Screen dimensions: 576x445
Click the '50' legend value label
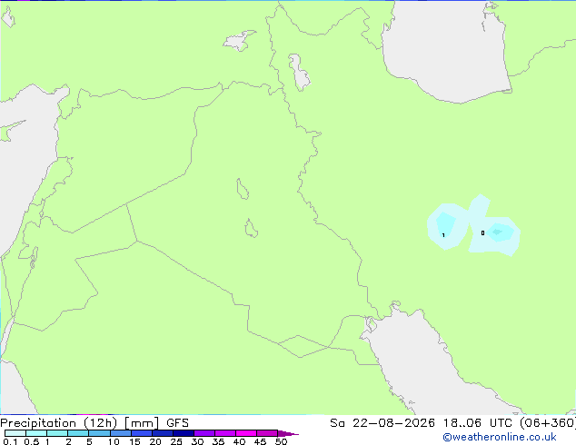click(281, 441)
